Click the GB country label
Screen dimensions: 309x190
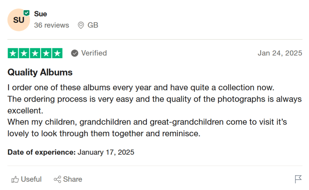click(x=93, y=25)
